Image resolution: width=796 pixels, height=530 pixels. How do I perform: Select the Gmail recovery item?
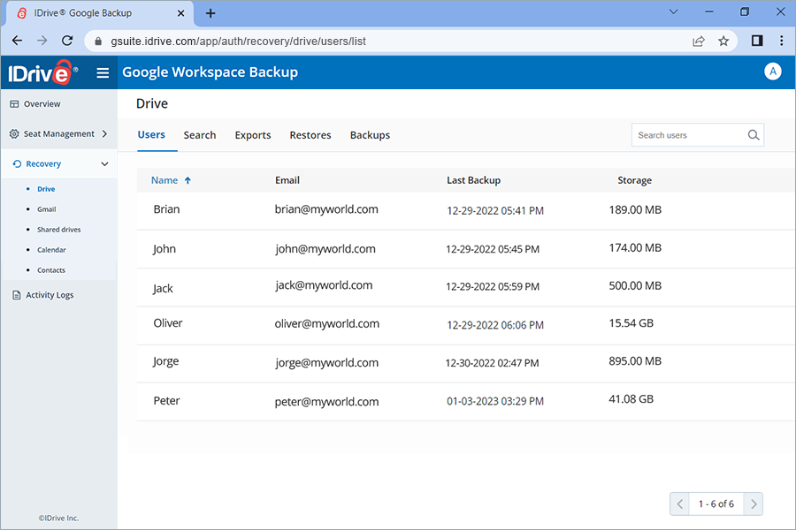47,209
